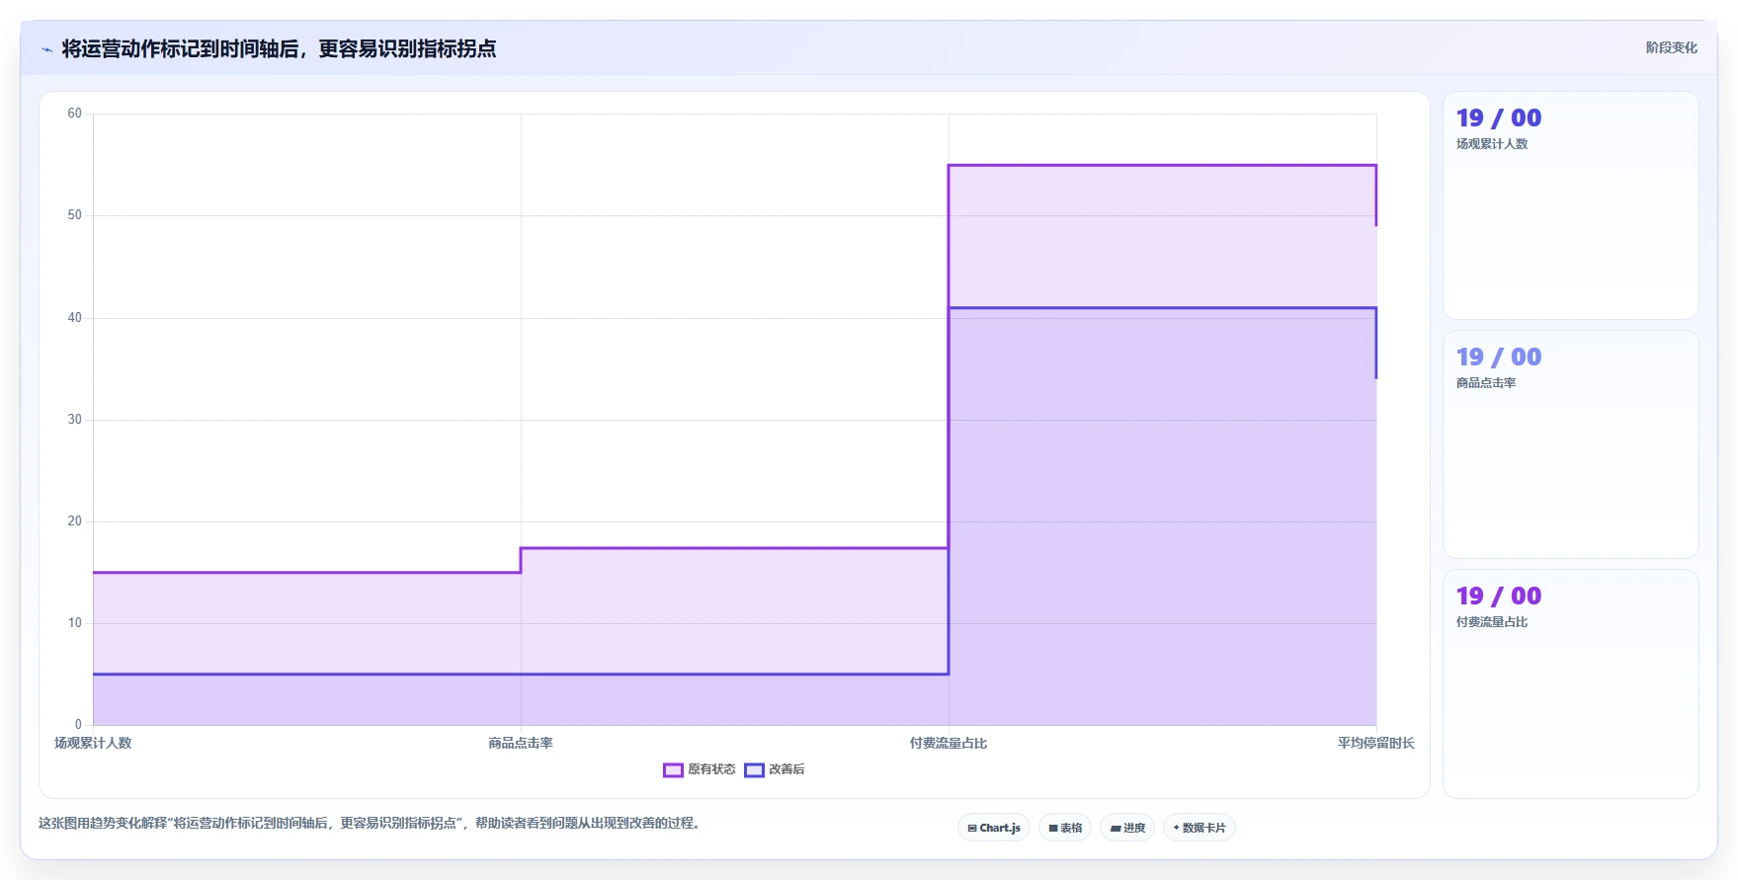
Task: Click the 商品点击率 x-axis label
Action: point(521,743)
